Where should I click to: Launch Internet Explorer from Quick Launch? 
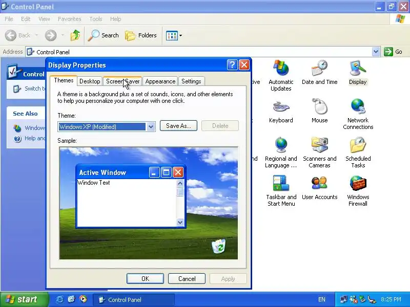59,299
